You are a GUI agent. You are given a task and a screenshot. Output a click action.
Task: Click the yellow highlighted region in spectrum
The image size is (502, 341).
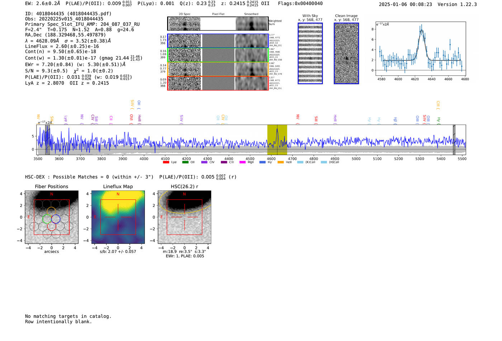[277, 140]
